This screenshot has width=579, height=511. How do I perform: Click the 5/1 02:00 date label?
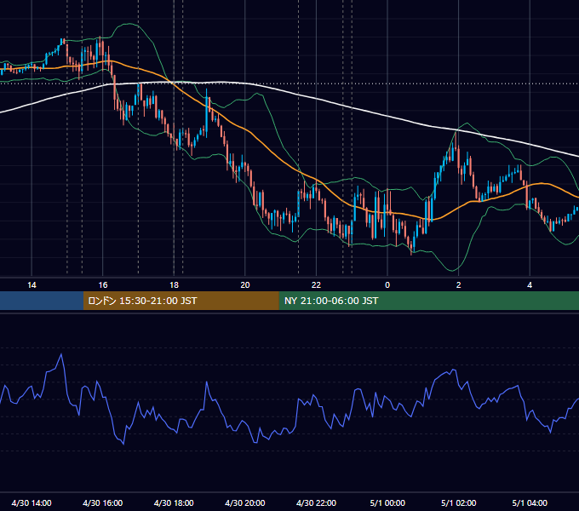pyautogui.click(x=459, y=502)
